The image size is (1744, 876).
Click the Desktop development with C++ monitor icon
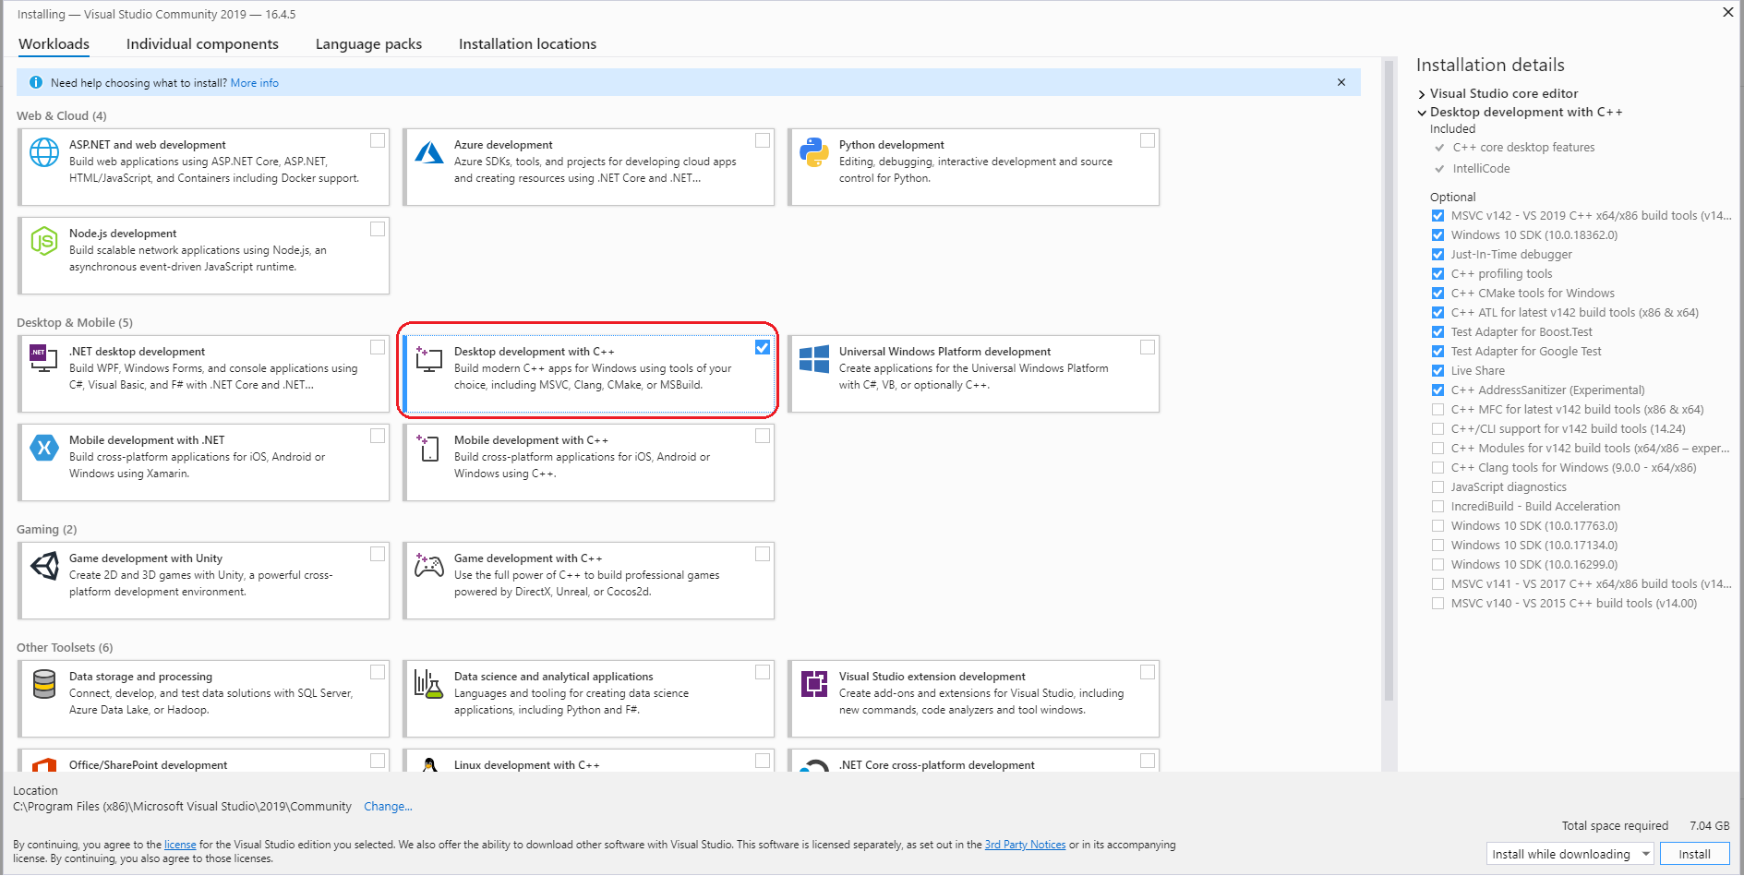coord(429,359)
